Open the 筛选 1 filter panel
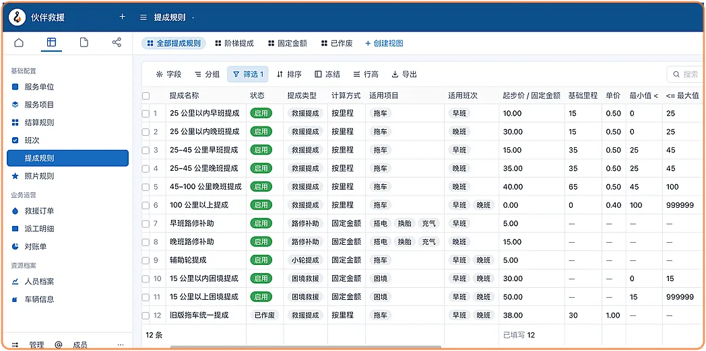Viewport: 706px width, 351px height. (248, 74)
